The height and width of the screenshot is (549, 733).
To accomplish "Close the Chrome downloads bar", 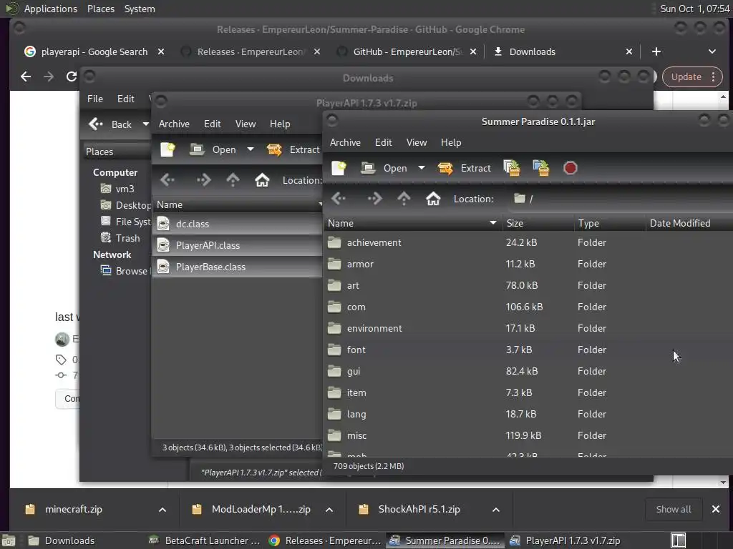I will [716, 509].
